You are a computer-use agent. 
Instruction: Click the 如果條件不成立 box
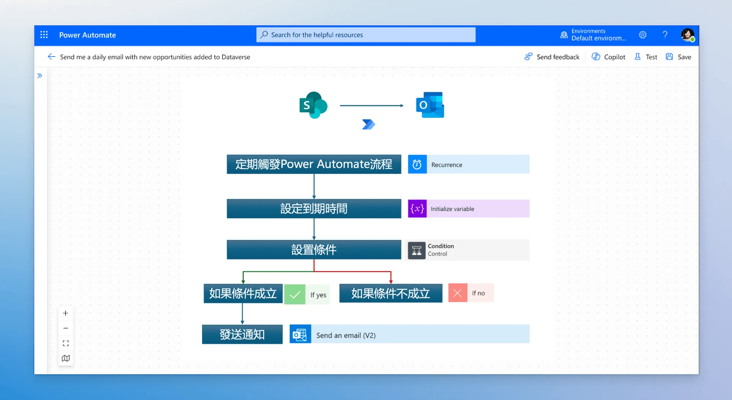(391, 293)
